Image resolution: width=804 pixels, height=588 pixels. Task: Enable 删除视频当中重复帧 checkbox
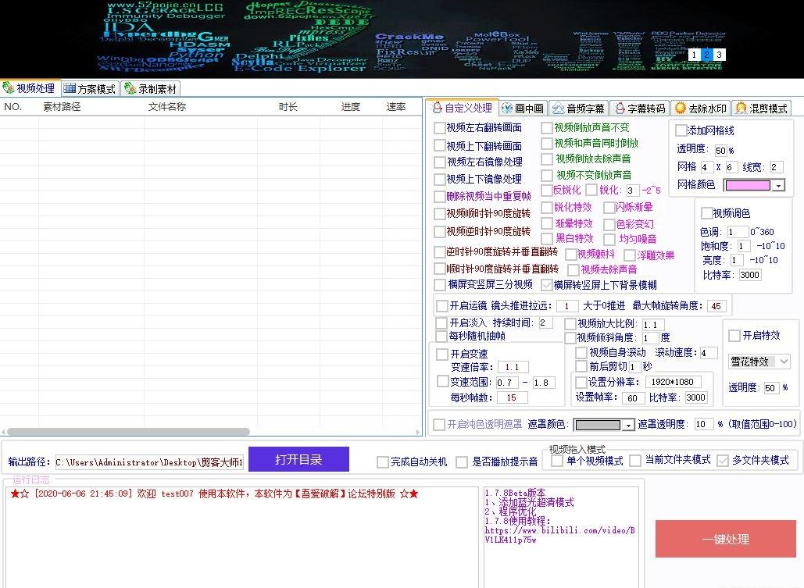pyautogui.click(x=439, y=196)
